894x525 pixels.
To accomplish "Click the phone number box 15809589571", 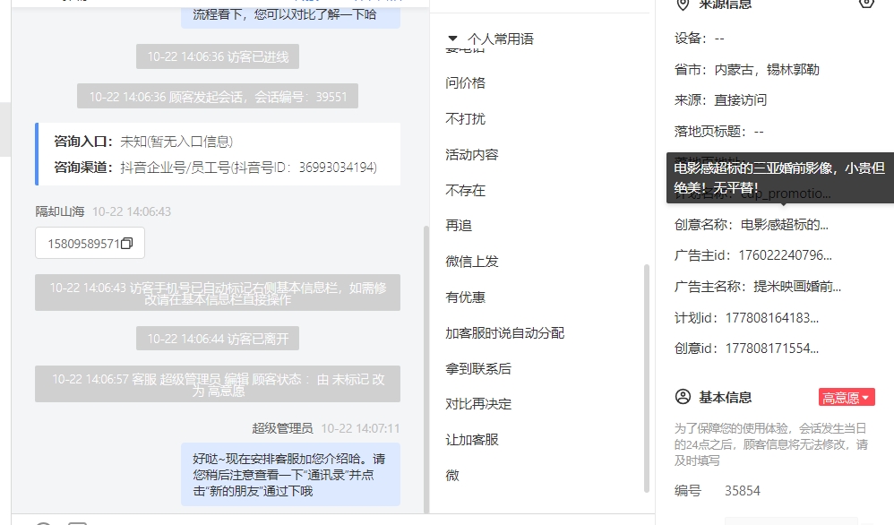I will click(x=90, y=244).
